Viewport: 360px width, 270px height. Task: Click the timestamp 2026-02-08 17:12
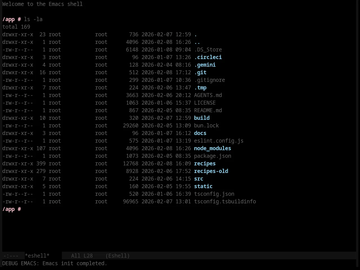click(166, 72)
